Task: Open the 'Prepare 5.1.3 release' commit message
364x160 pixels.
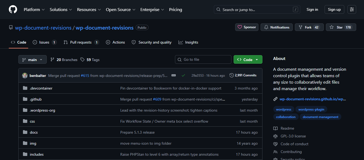Action: pos(137,132)
